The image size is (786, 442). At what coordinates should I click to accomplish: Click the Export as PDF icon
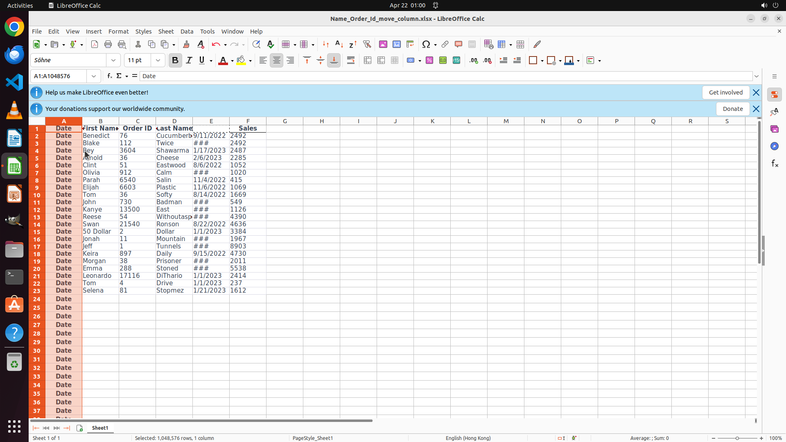(95, 44)
